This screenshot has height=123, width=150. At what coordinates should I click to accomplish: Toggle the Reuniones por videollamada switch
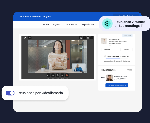coord(10,93)
